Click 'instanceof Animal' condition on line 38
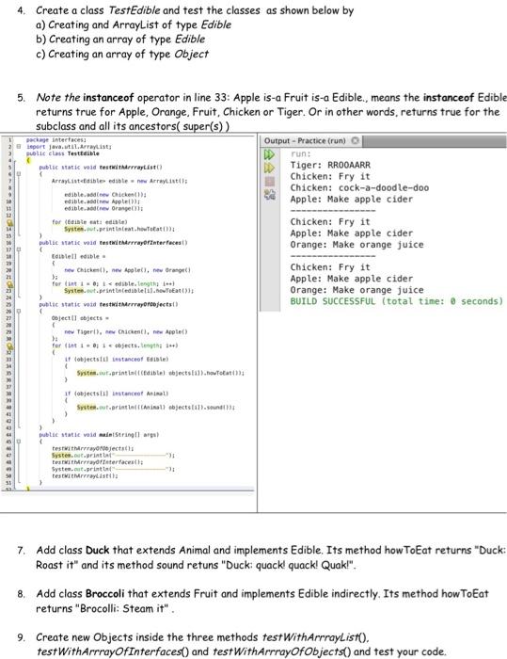The image size is (507, 659). pos(140,394)
